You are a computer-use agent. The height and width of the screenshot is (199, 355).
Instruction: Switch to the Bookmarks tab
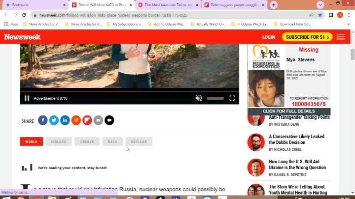tap(35, 5)
